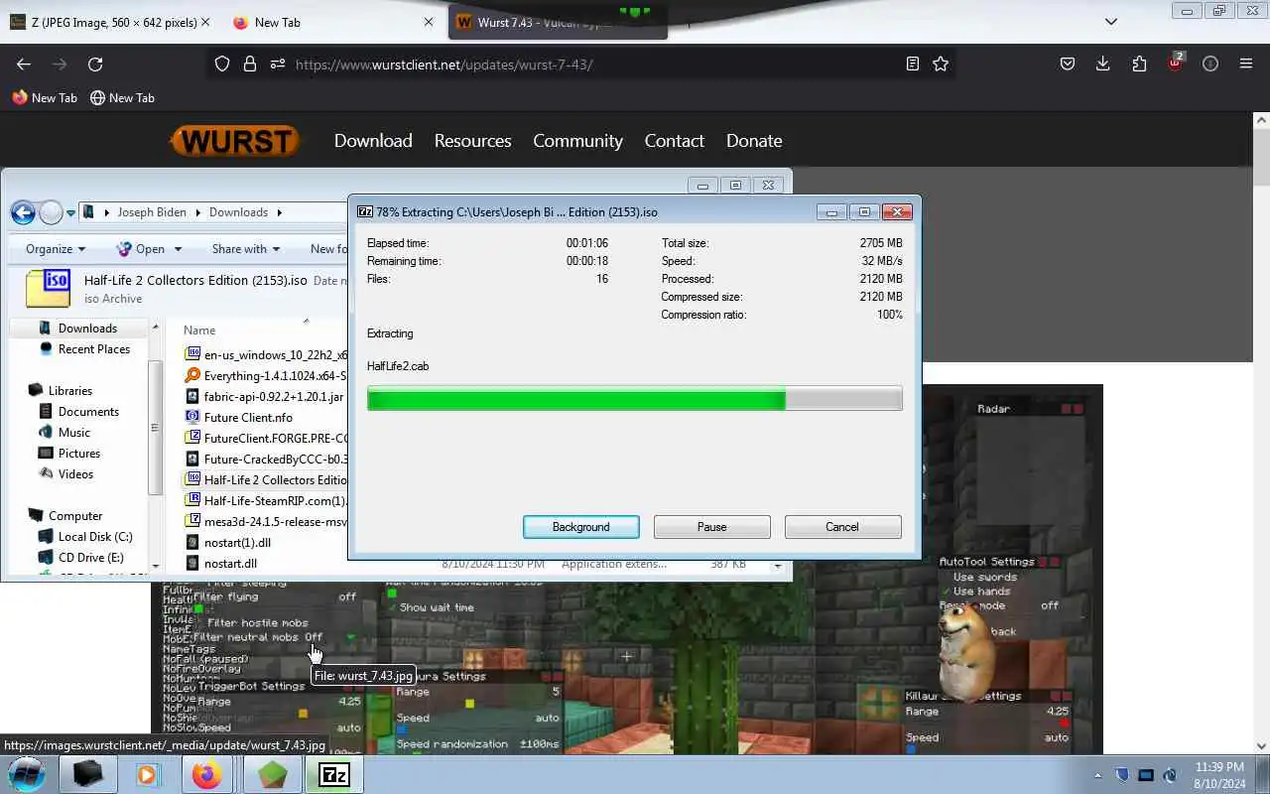Click the tray security shield icon

pos(1122,775)
